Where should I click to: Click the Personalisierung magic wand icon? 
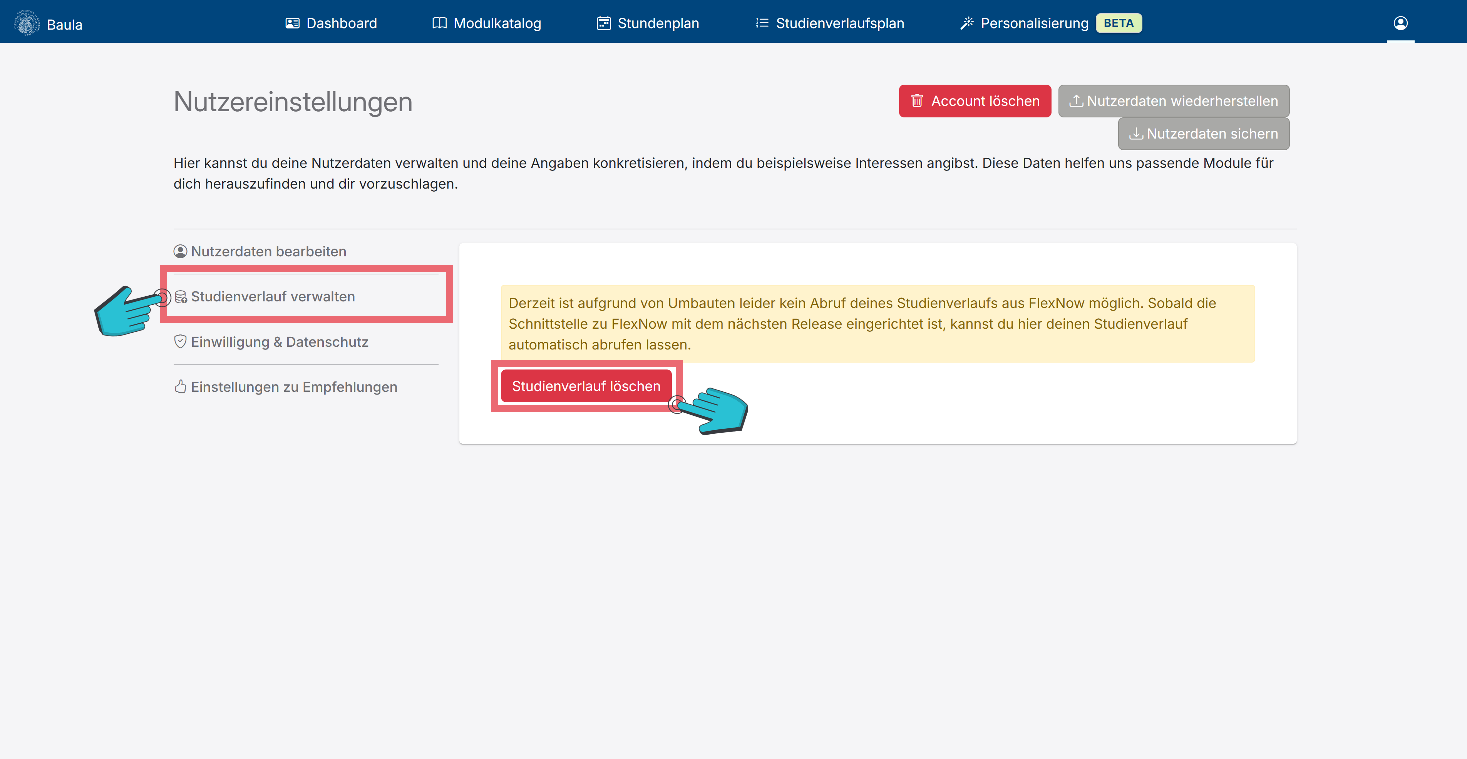pyautogui.click(x=967, y=23)
